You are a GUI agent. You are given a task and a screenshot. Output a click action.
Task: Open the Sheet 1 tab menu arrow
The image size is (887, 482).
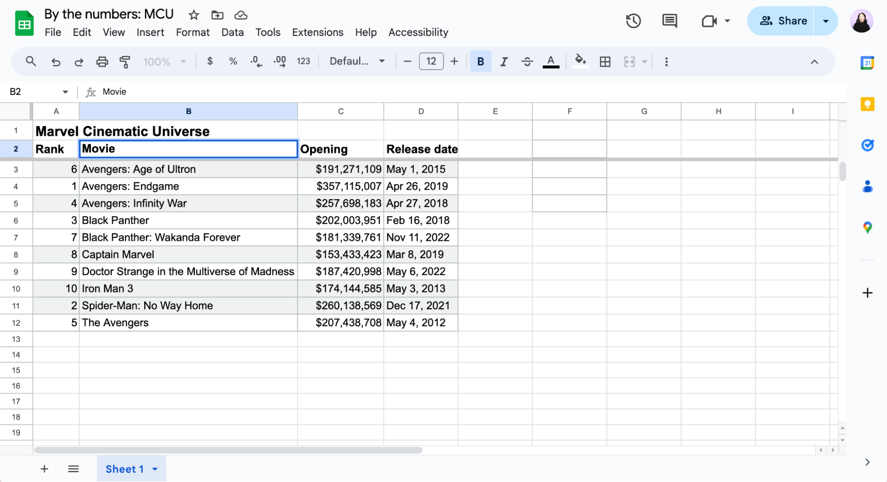(x=155, y=469)
